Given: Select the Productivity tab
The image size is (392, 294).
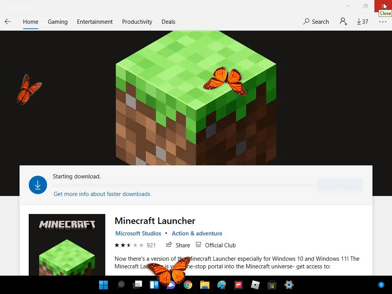Looking at the screenshot, I should (x=137, y=22).
